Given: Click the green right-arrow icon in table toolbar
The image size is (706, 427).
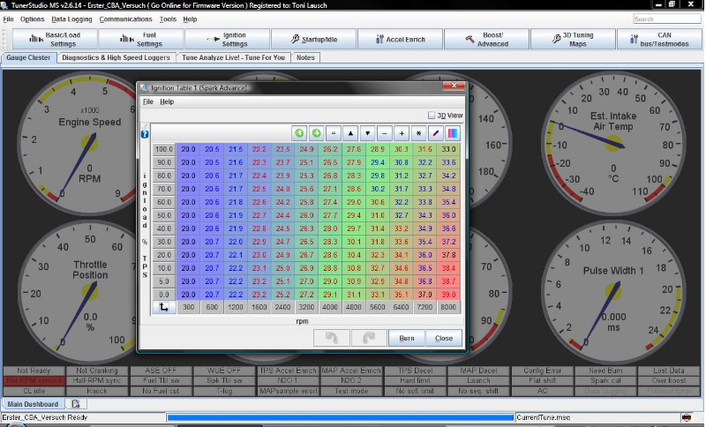Looking at the screenshot, I should click(317, 133).
